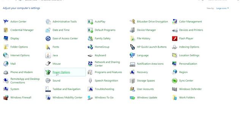The width and height of the screenshot is (243, 137).
Task: Open Ease of Access Center icon
Action: click(x=48, y=38)
